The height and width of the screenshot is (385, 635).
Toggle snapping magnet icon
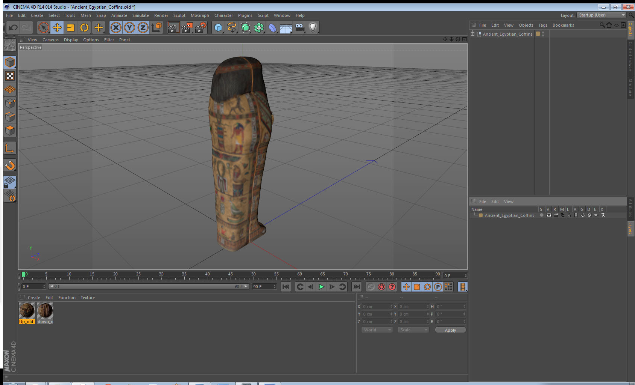pyautogui.click(x=10, y=165)
